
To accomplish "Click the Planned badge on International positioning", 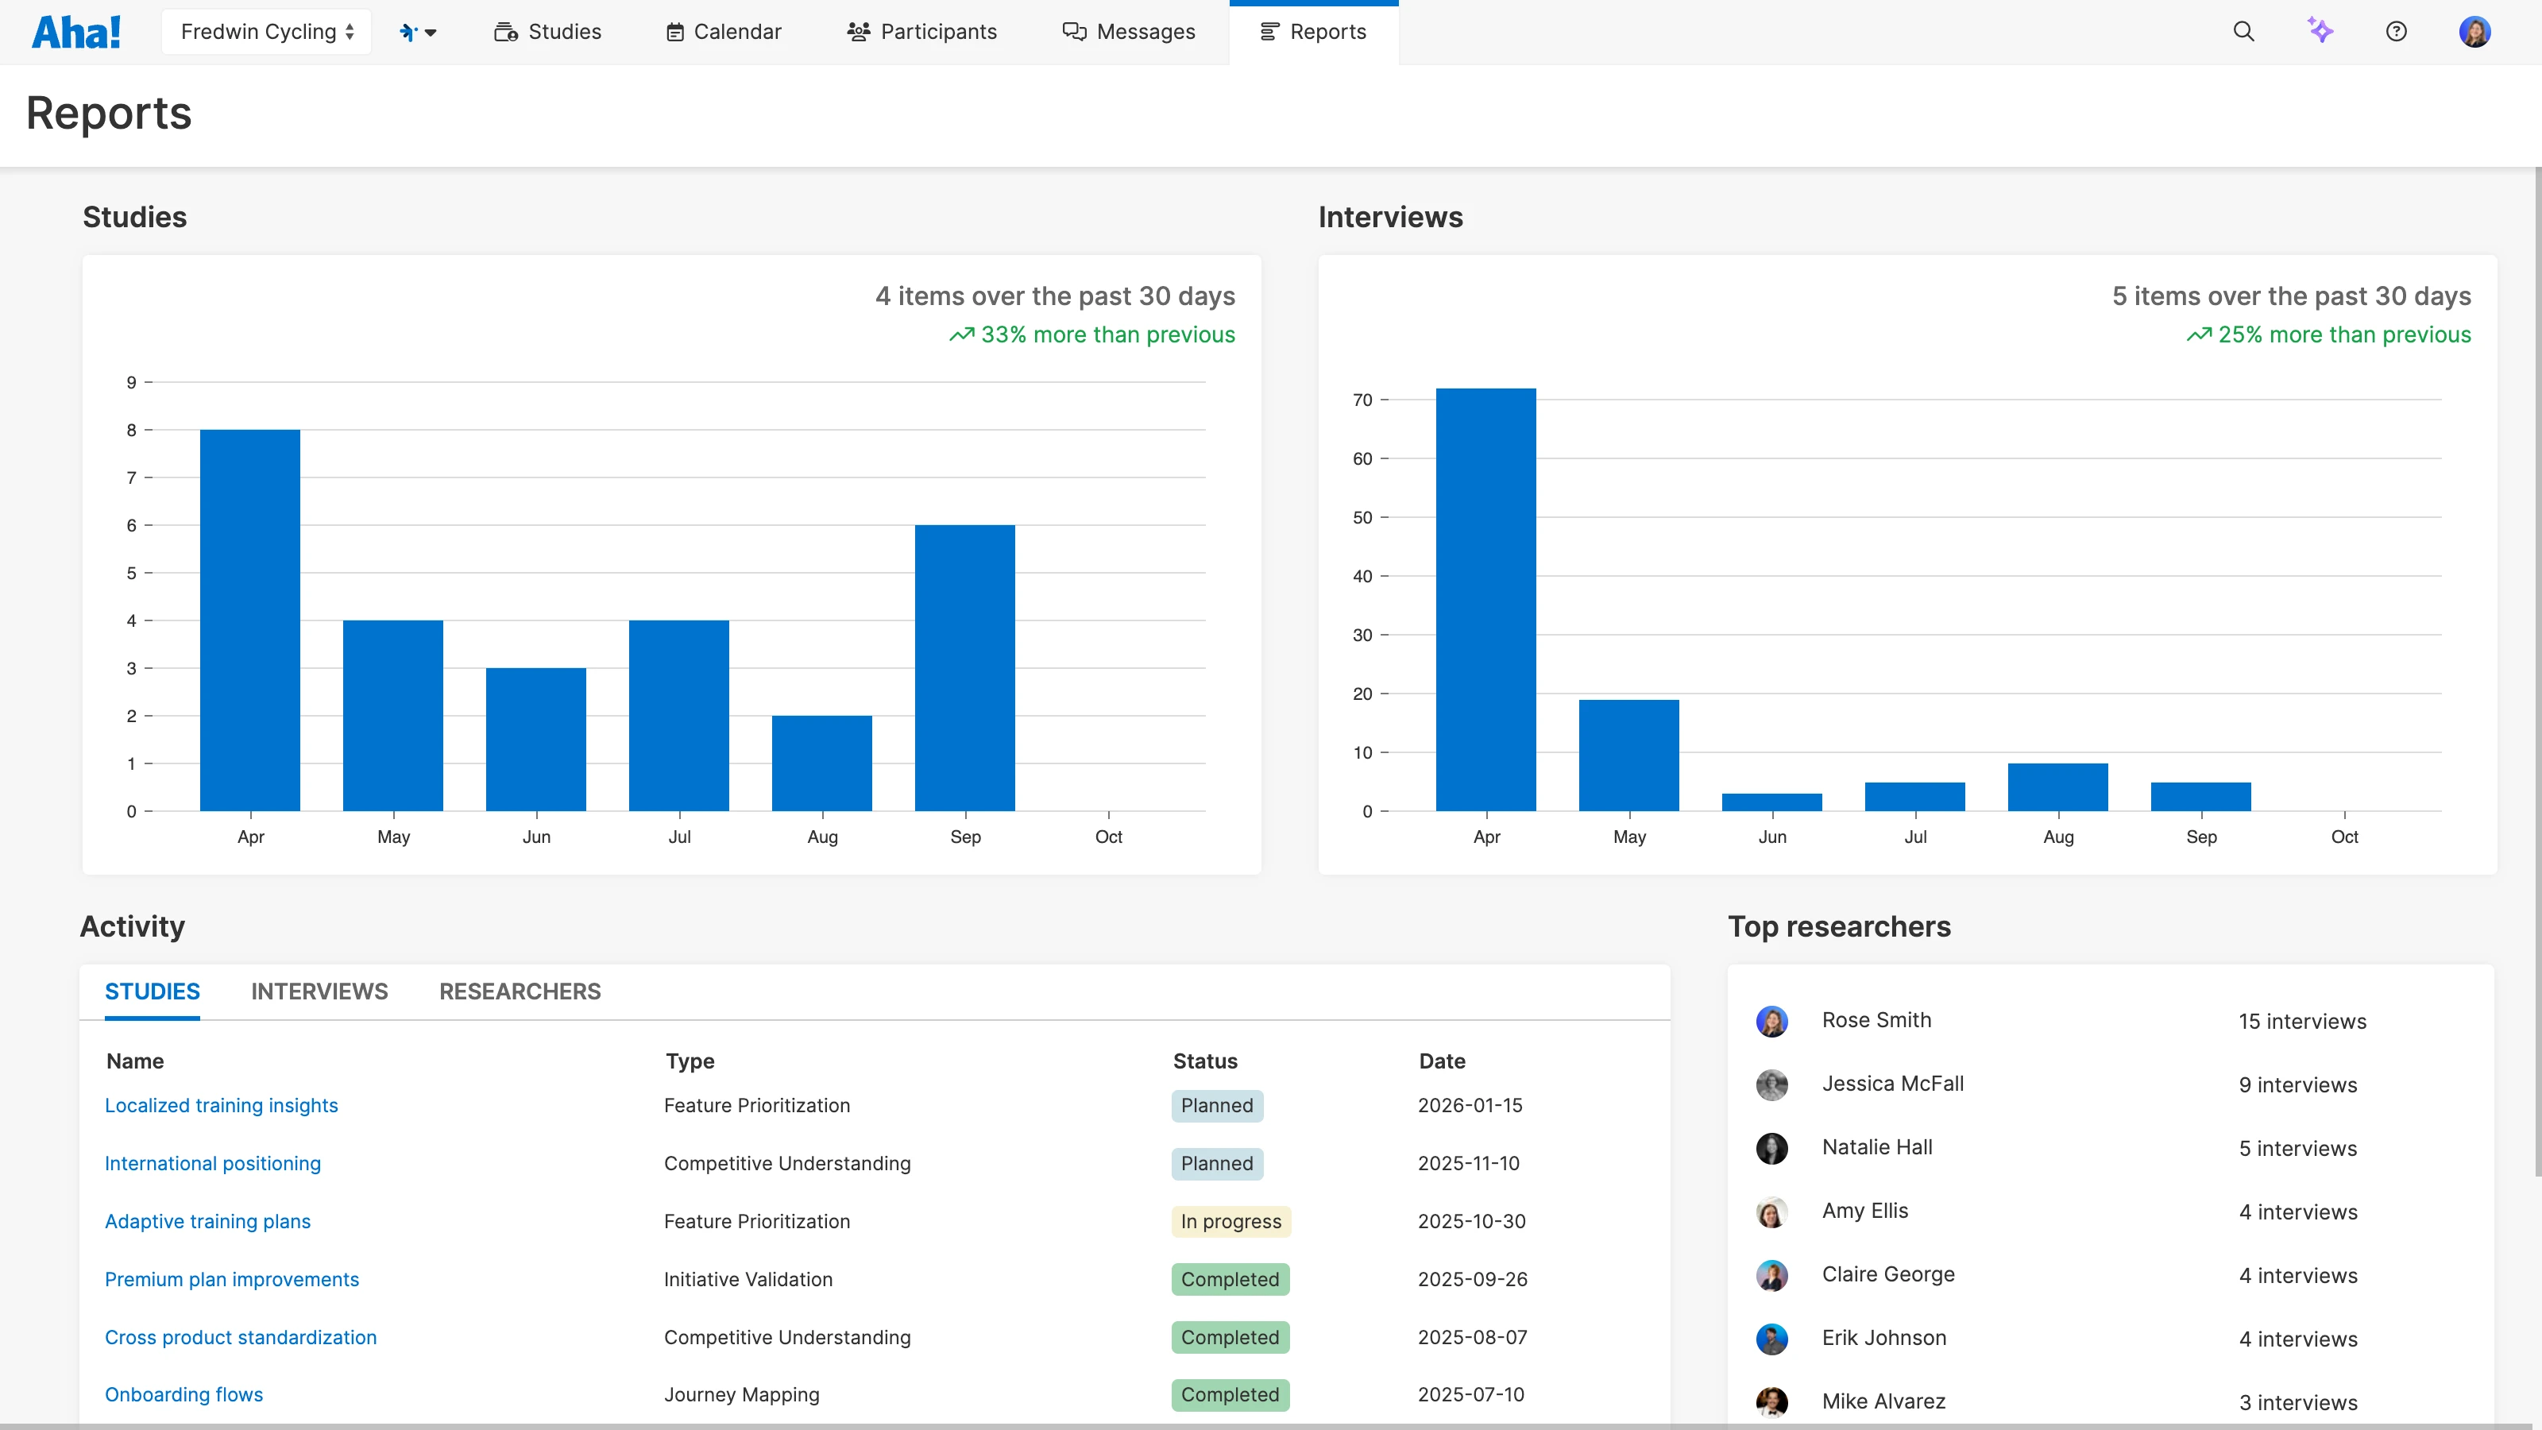I will [1217, 1164].
